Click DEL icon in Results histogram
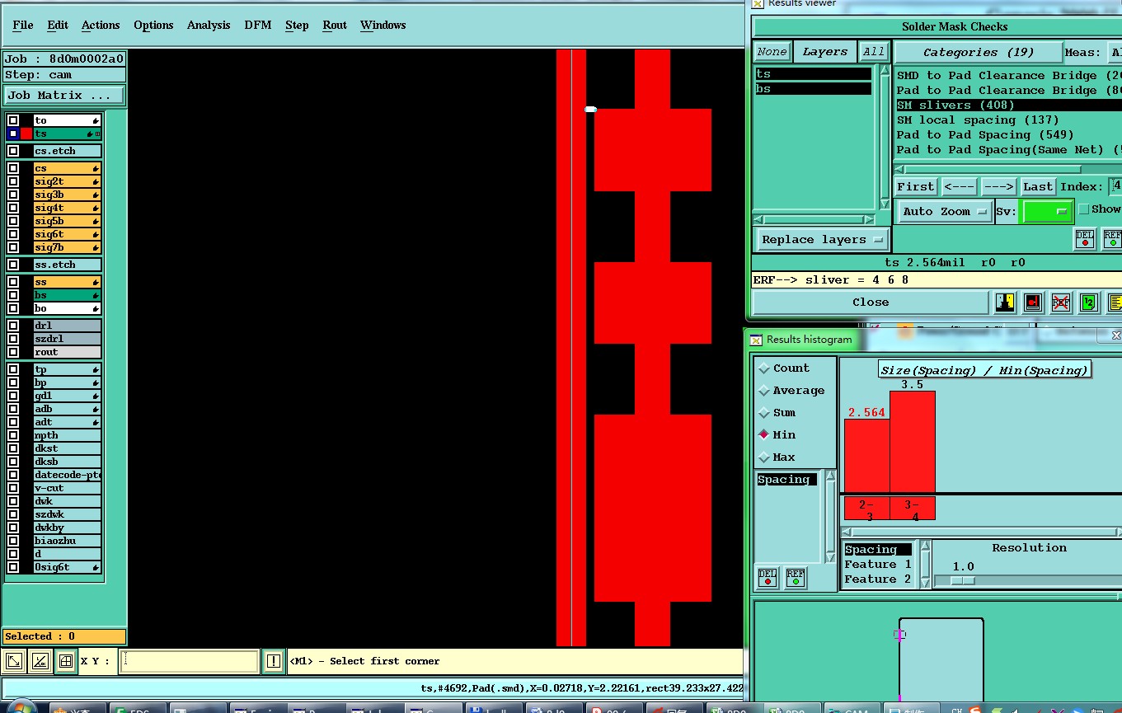The width and height of the screenshot is (1122, 713). 768,577
